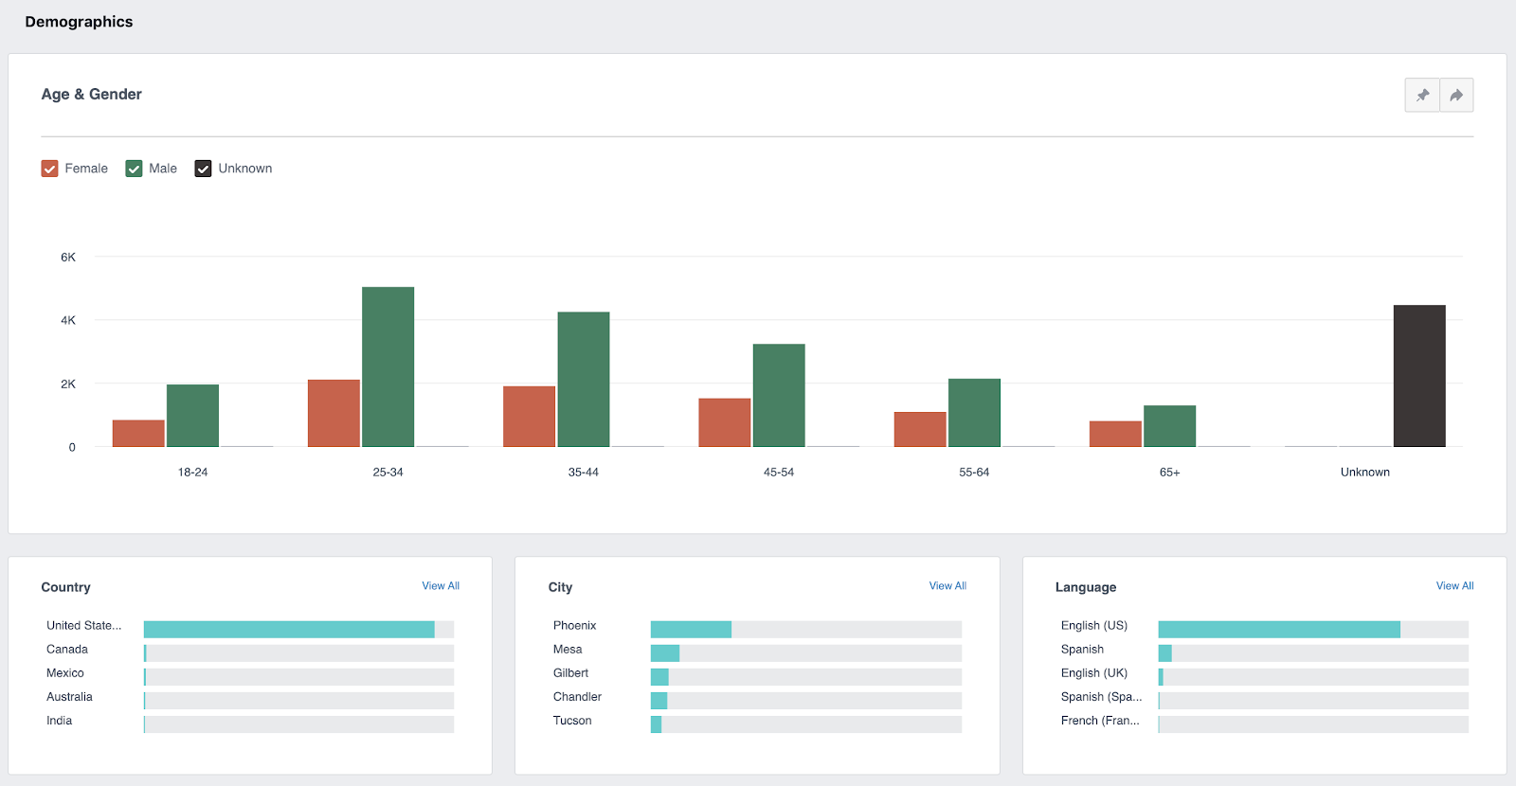The image size is (1516, 786).
Task: Click the dark Unknown age bar
Action: coord(1419,376)
